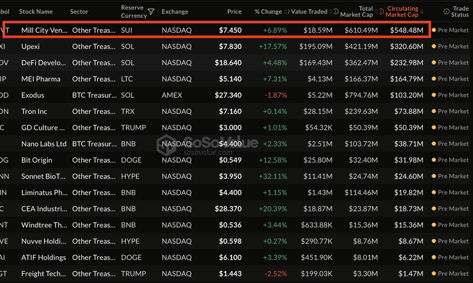This screenshot has height=283, width=473.
Task: Open the MEI Pharma stock name
Action: [41, 79]
